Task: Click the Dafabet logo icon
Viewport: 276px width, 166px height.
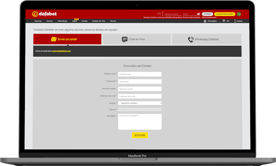Action: pyautogui.click(x=35, y=14)
